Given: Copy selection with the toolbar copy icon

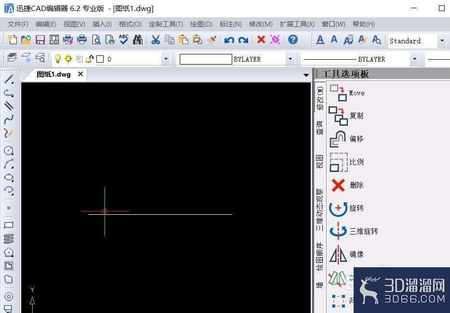Looking at the screenshot, I should (169, 39).
